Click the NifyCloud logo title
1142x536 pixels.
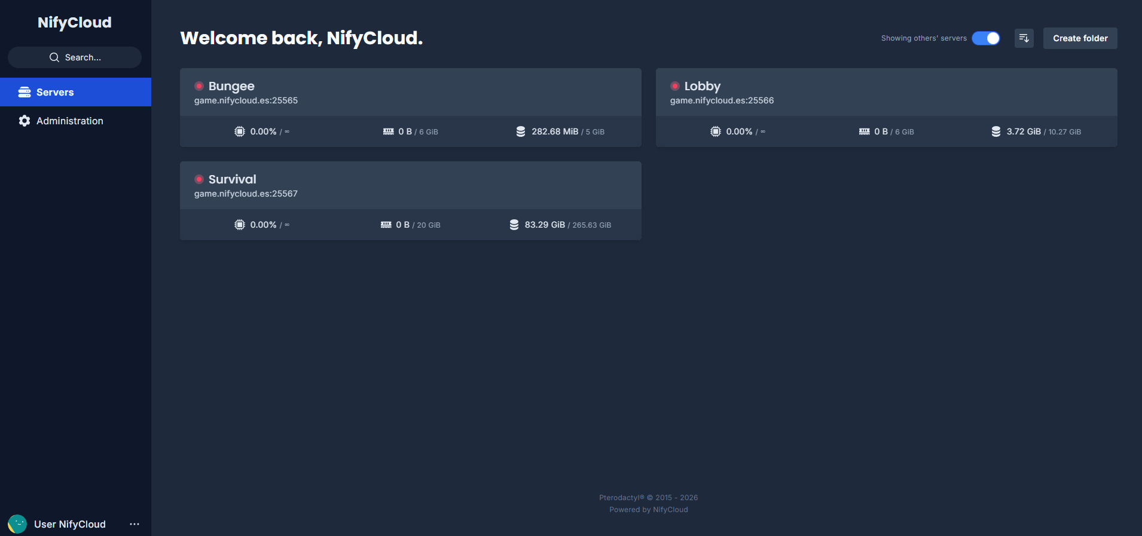pyautogui.click(x=75, y=23)
